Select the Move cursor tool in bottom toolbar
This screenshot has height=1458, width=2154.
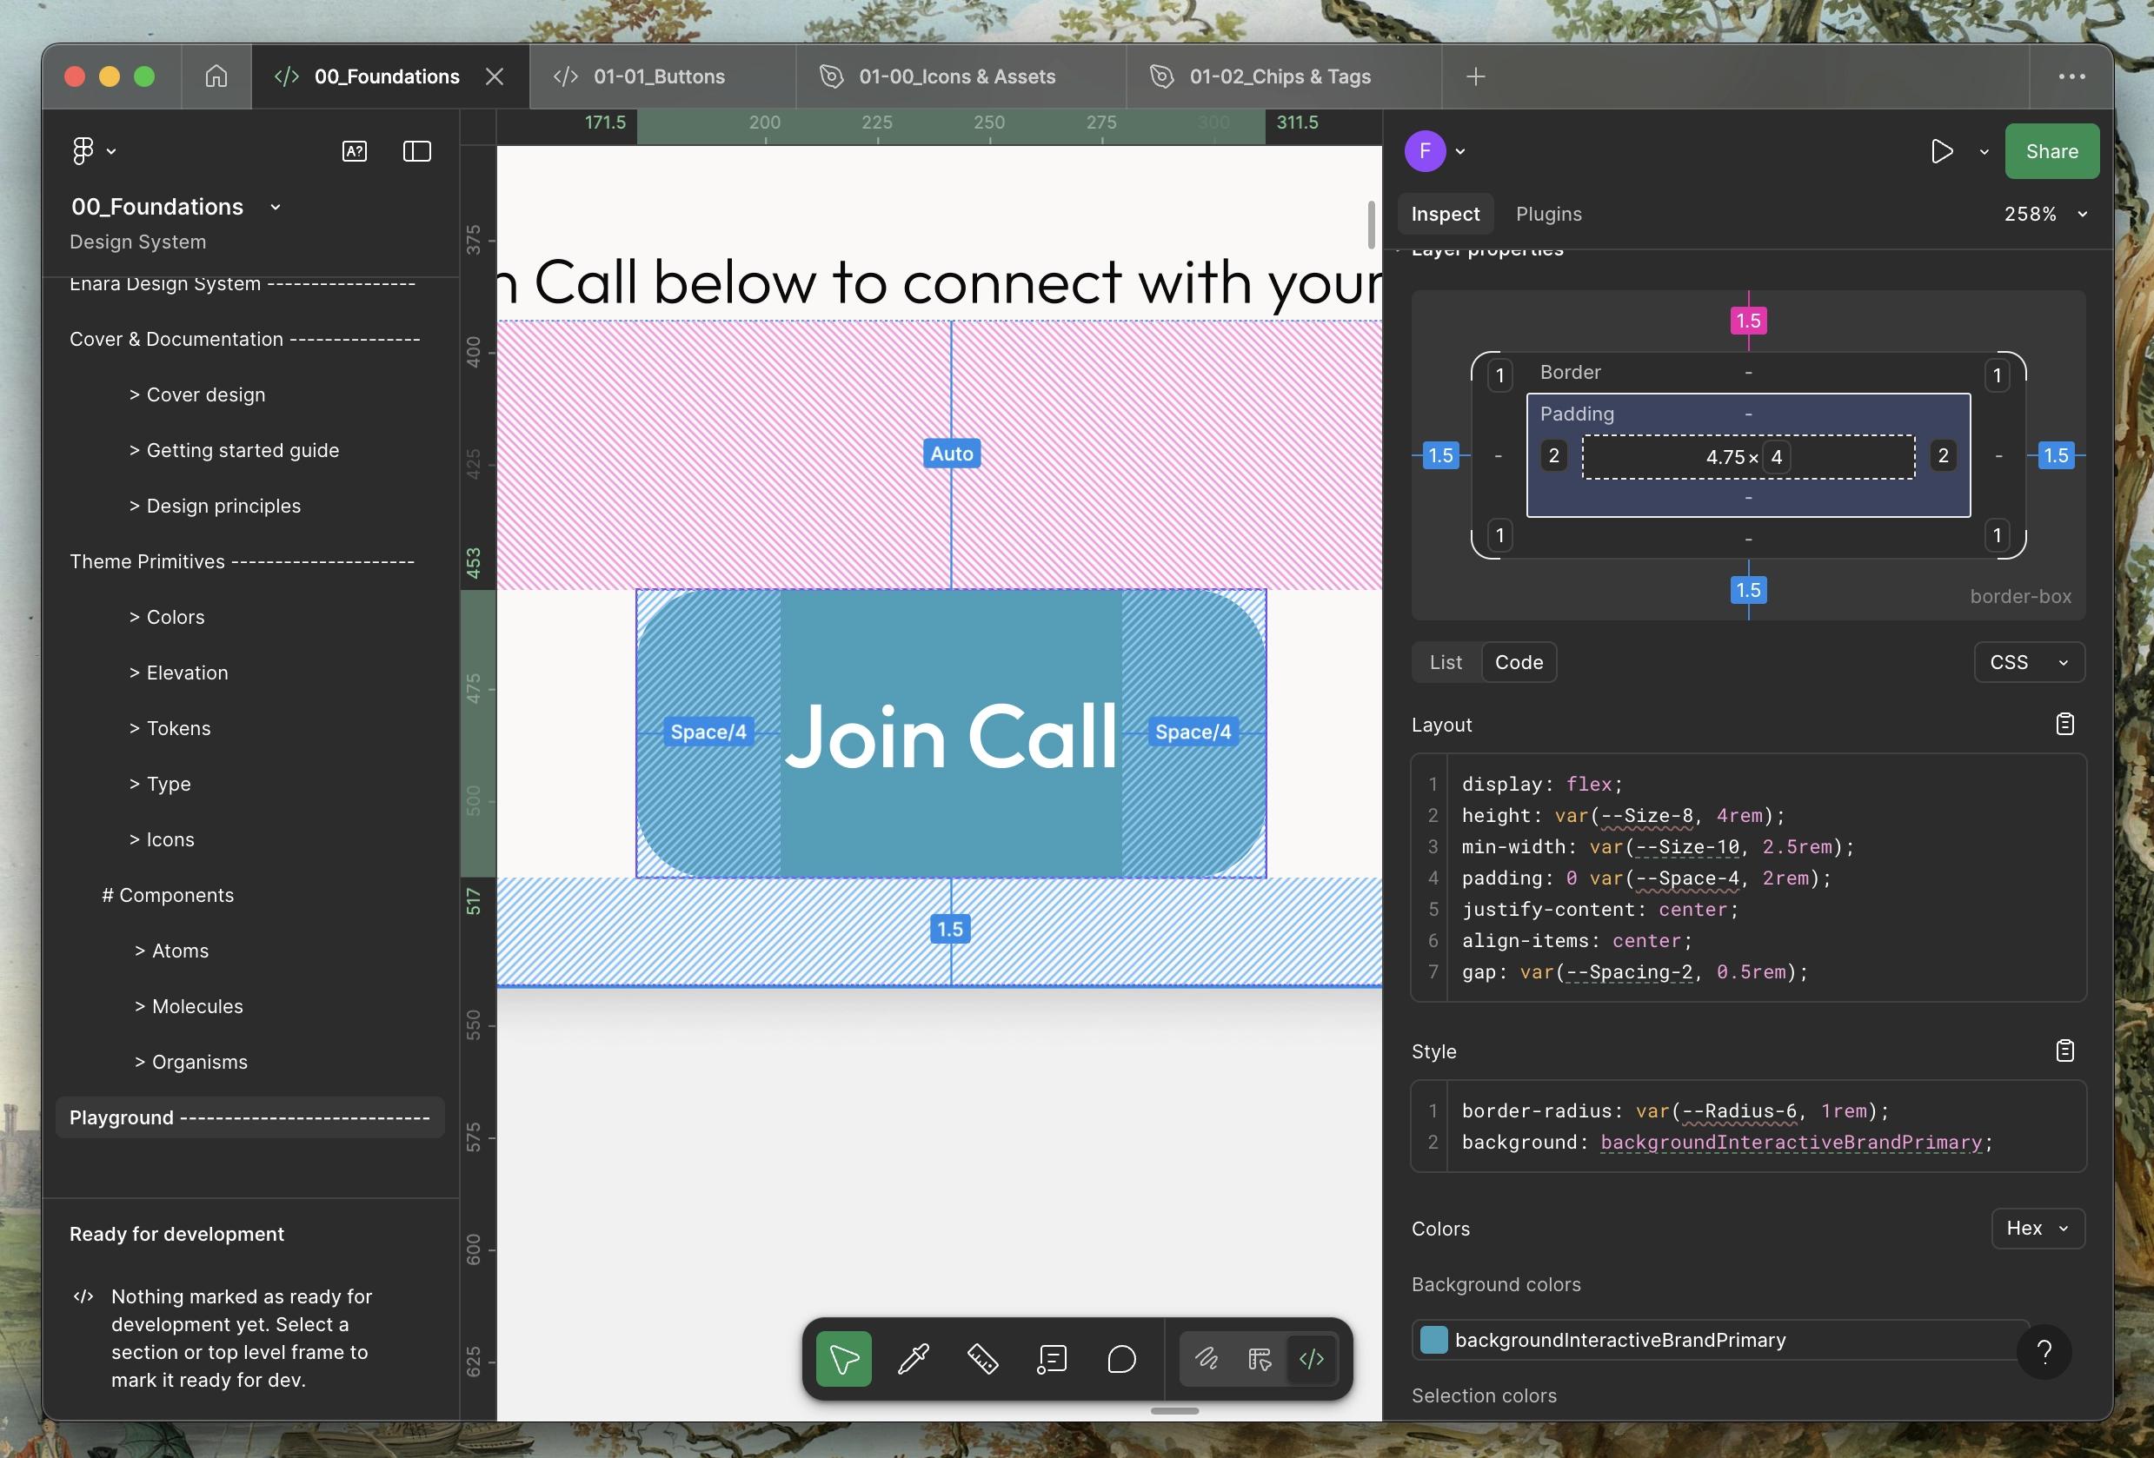click(843, 1359)
